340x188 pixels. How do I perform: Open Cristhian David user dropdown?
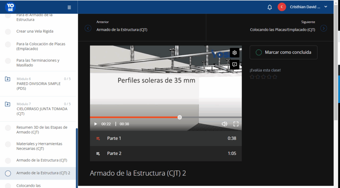click(325, 7)
